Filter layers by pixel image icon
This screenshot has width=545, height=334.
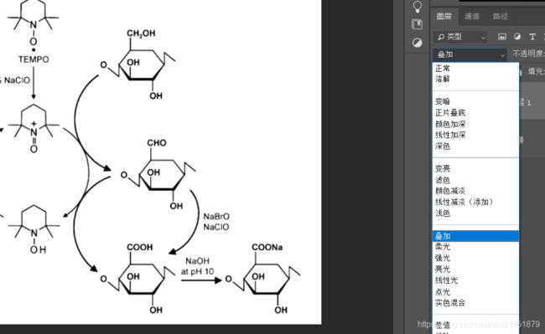coord(502,37)
